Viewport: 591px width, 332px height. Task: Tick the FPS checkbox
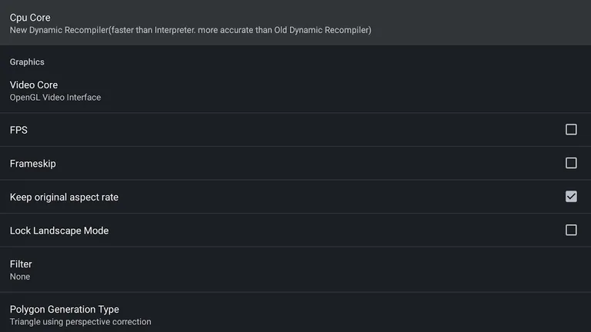(x=571, y=130)
